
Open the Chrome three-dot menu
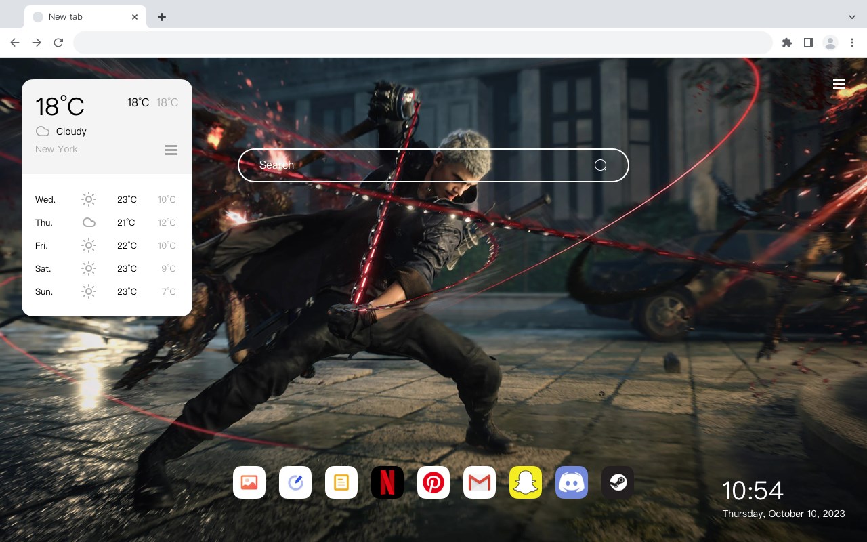[852, 43]
